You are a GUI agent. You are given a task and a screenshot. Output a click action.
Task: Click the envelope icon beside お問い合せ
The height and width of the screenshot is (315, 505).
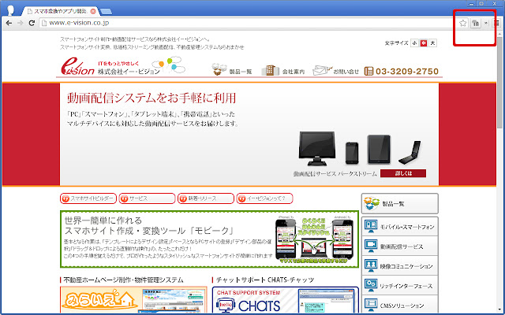(x=322, y=70)
